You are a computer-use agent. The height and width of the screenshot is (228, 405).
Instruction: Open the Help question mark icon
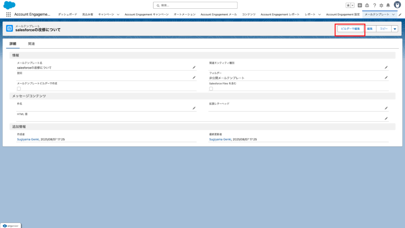click(375, 5)
